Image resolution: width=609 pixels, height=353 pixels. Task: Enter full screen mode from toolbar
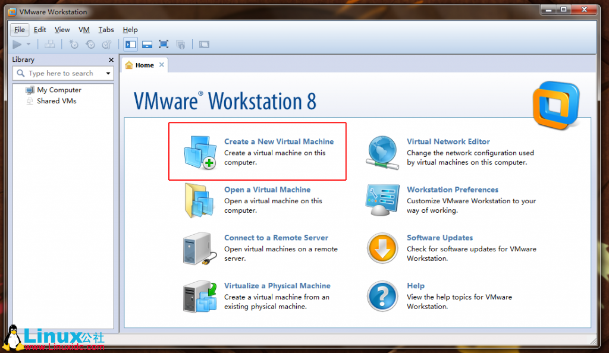tap(164, 45)
